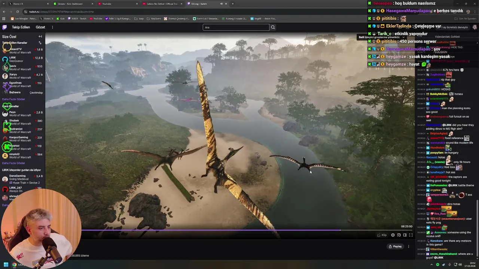Collapse the Size Özel sidebar
The width and height of the screenshot is (479, 269).
pyautogui.click(x=40, y=37)
